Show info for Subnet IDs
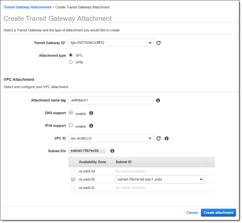 pos(112,151)
